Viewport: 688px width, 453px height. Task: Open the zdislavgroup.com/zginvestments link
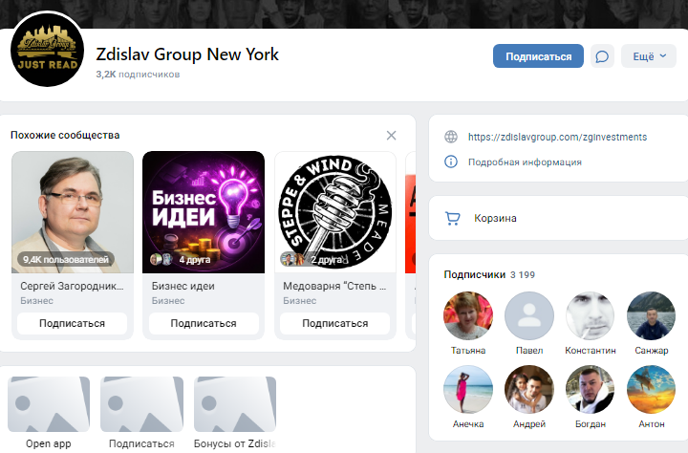557,137
